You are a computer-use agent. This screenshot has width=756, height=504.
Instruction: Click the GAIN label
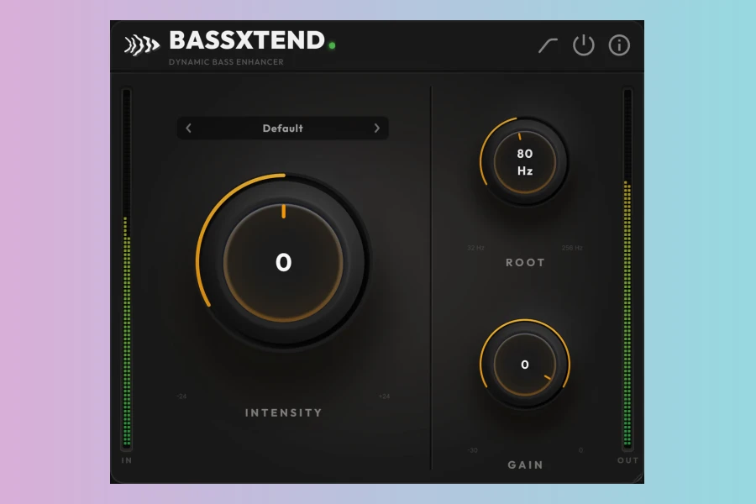pyautogui.click(x=525, y=465)
